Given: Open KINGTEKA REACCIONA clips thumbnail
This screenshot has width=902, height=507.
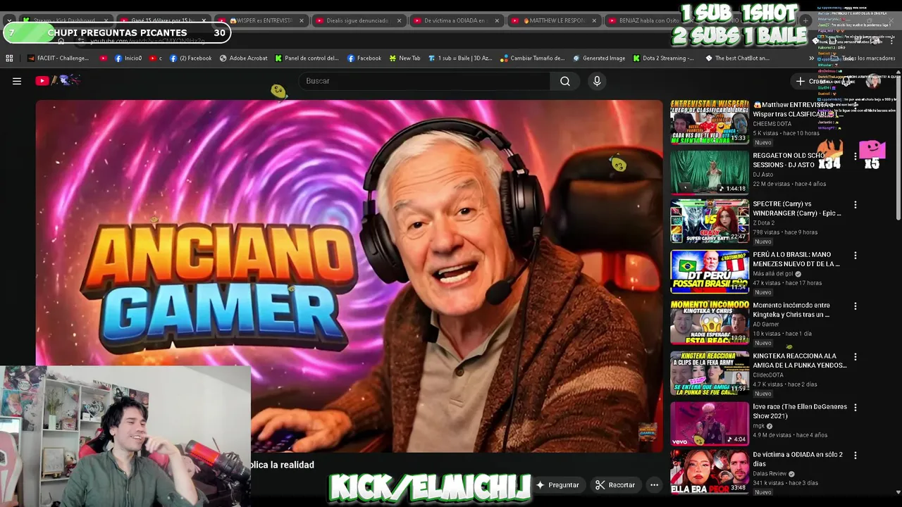Looking at the screenshot, I should (x=710, y=373).
